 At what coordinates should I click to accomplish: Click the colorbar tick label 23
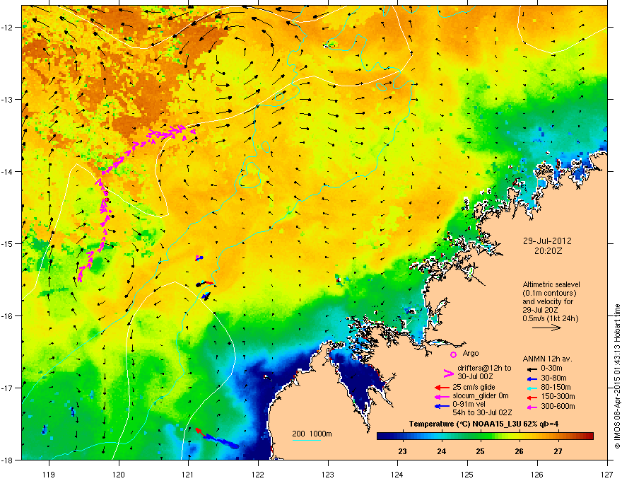click(x=403, y=451)
